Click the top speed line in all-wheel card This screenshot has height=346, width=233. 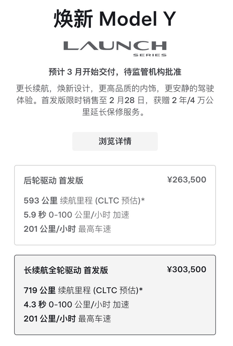pyautogui.click(x=68, y=319)
